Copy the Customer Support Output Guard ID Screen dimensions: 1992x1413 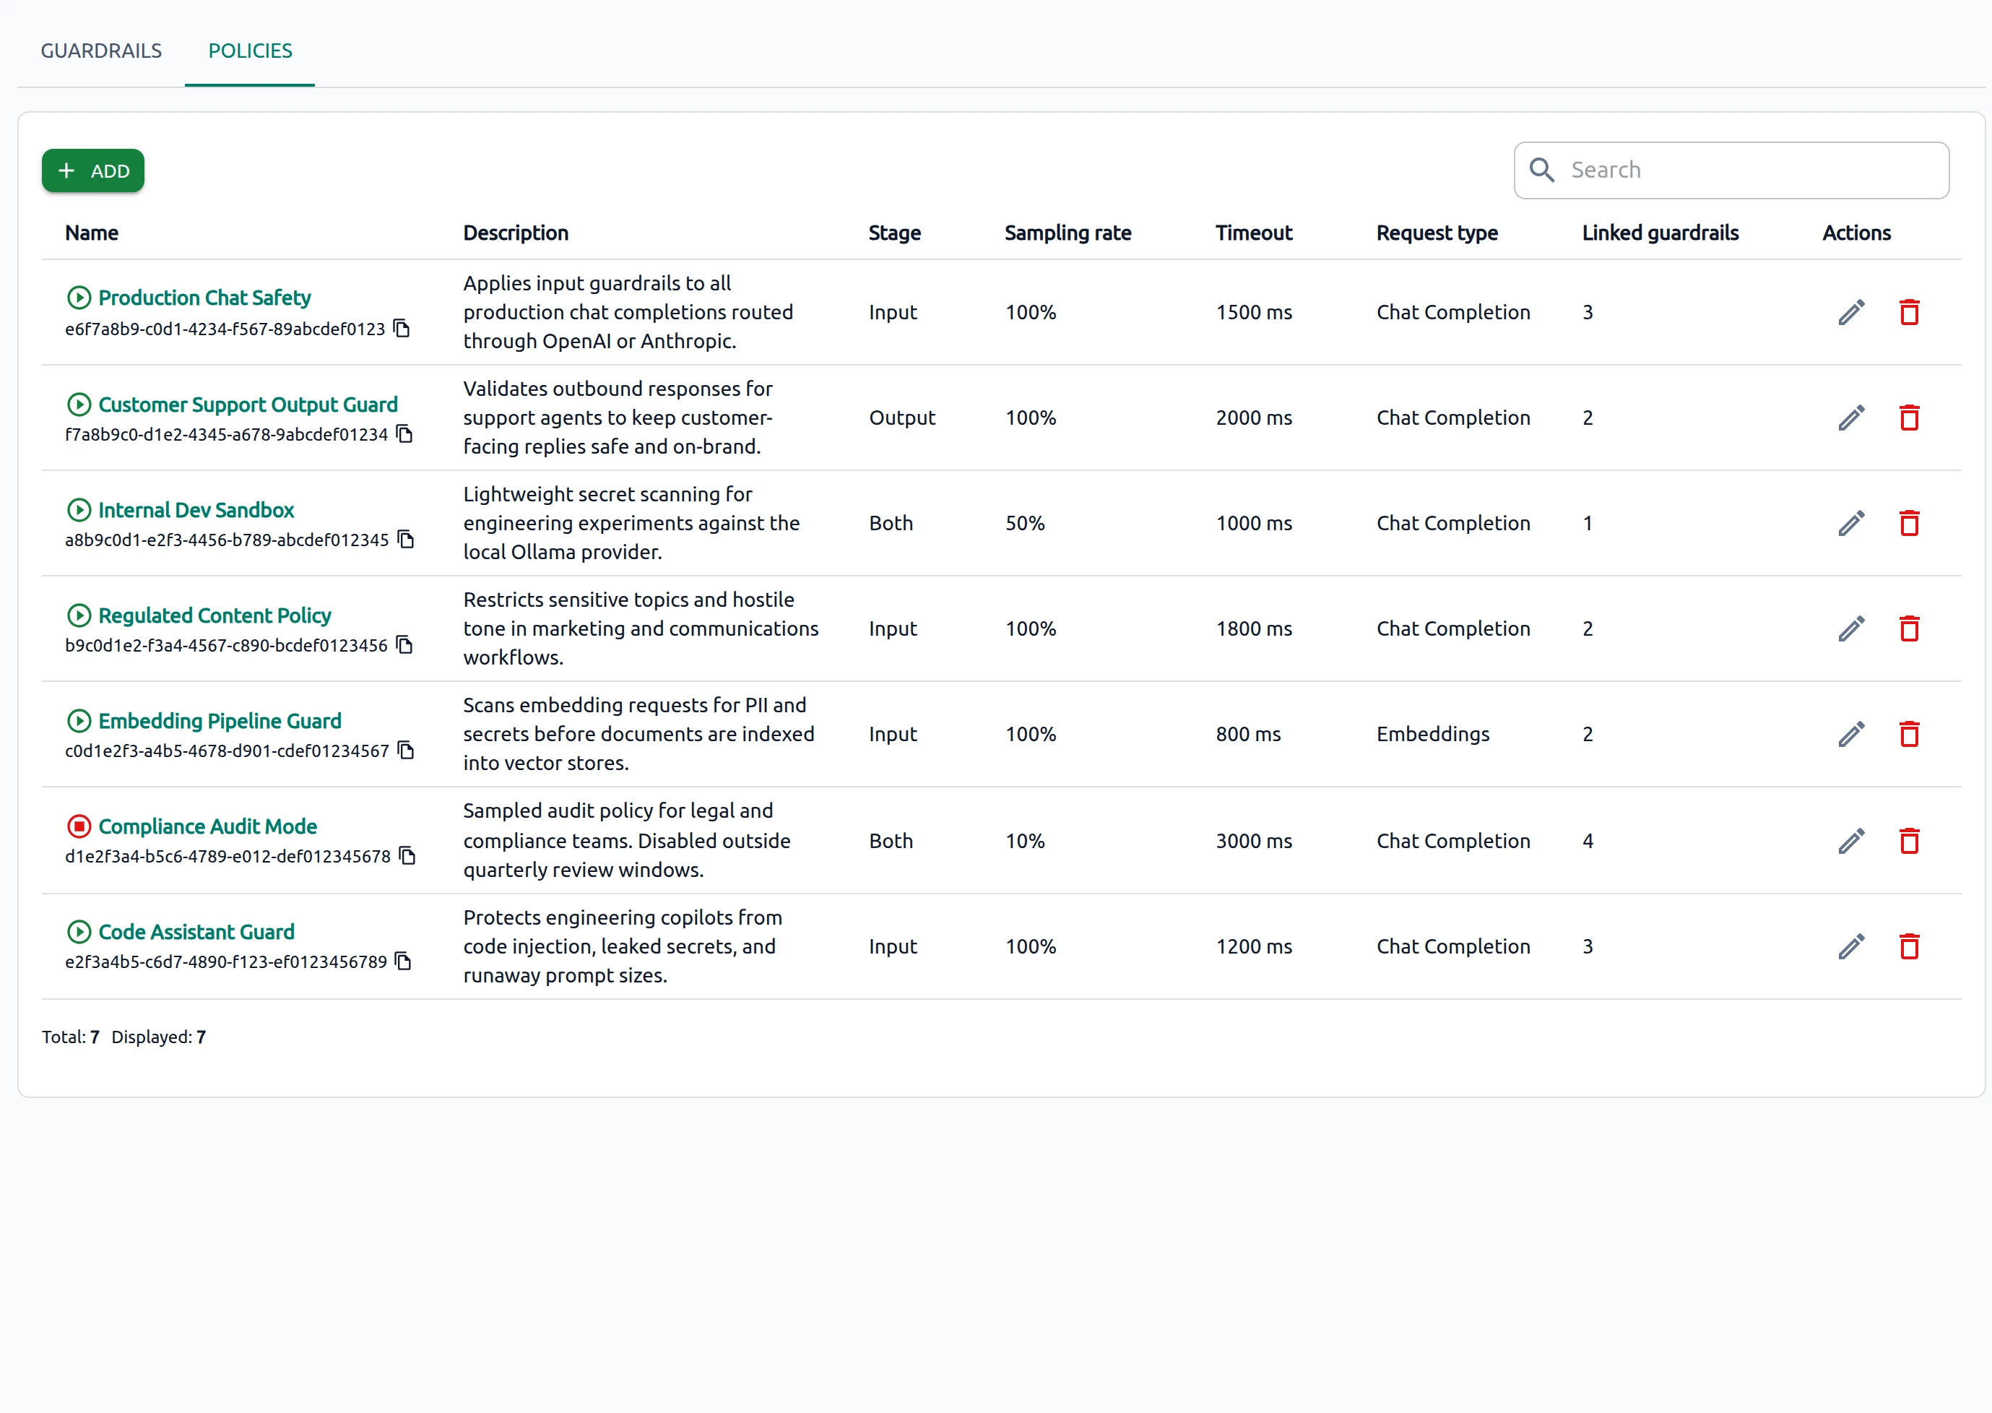pos(404,433)
